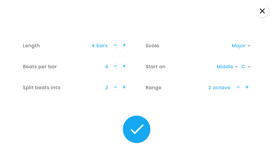Screen dimensions: 273x162
Task: Click the Start on label
Action: pos(155,67)
